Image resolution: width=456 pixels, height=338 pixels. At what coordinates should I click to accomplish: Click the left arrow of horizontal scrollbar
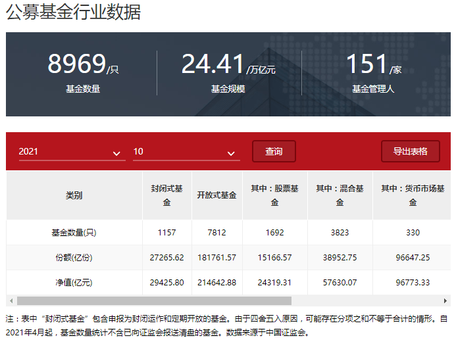coord(11,301)
